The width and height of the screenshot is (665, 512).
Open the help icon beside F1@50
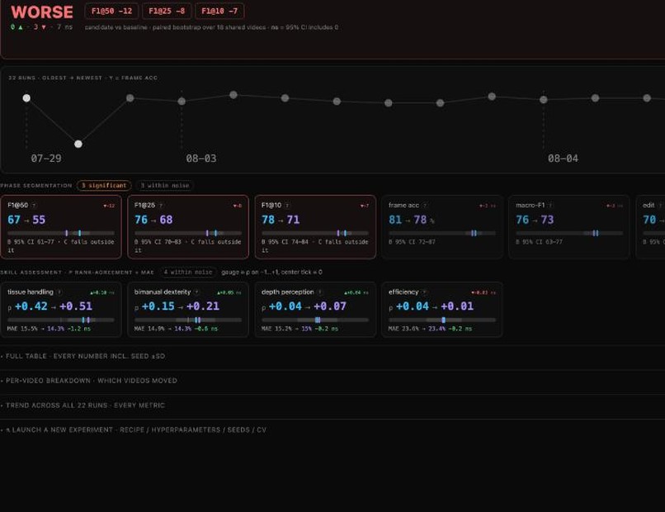tap(34, 206)
